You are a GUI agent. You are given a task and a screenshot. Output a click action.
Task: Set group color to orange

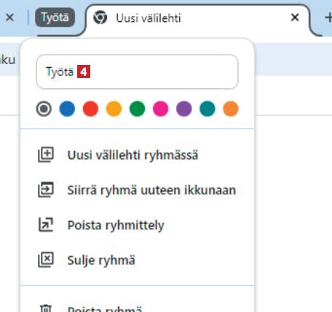[231, 109]
